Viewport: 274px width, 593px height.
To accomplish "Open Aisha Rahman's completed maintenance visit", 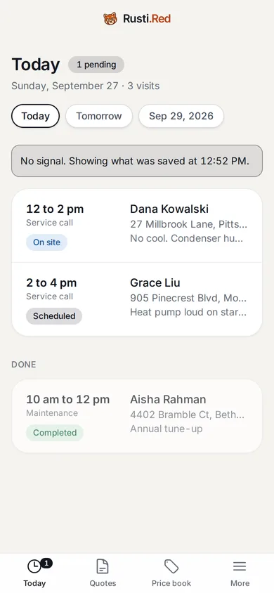I will (137, 416).
